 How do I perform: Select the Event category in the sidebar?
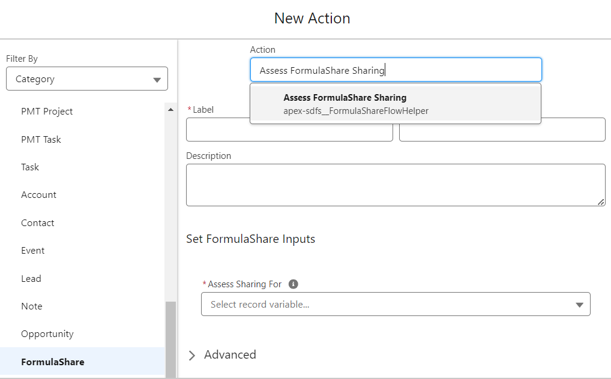point(32,250)
